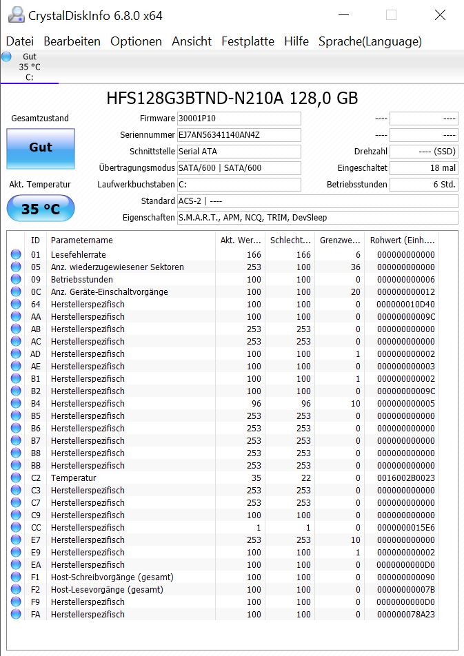Select the drive C: Gut 35 °C tab

30,67
